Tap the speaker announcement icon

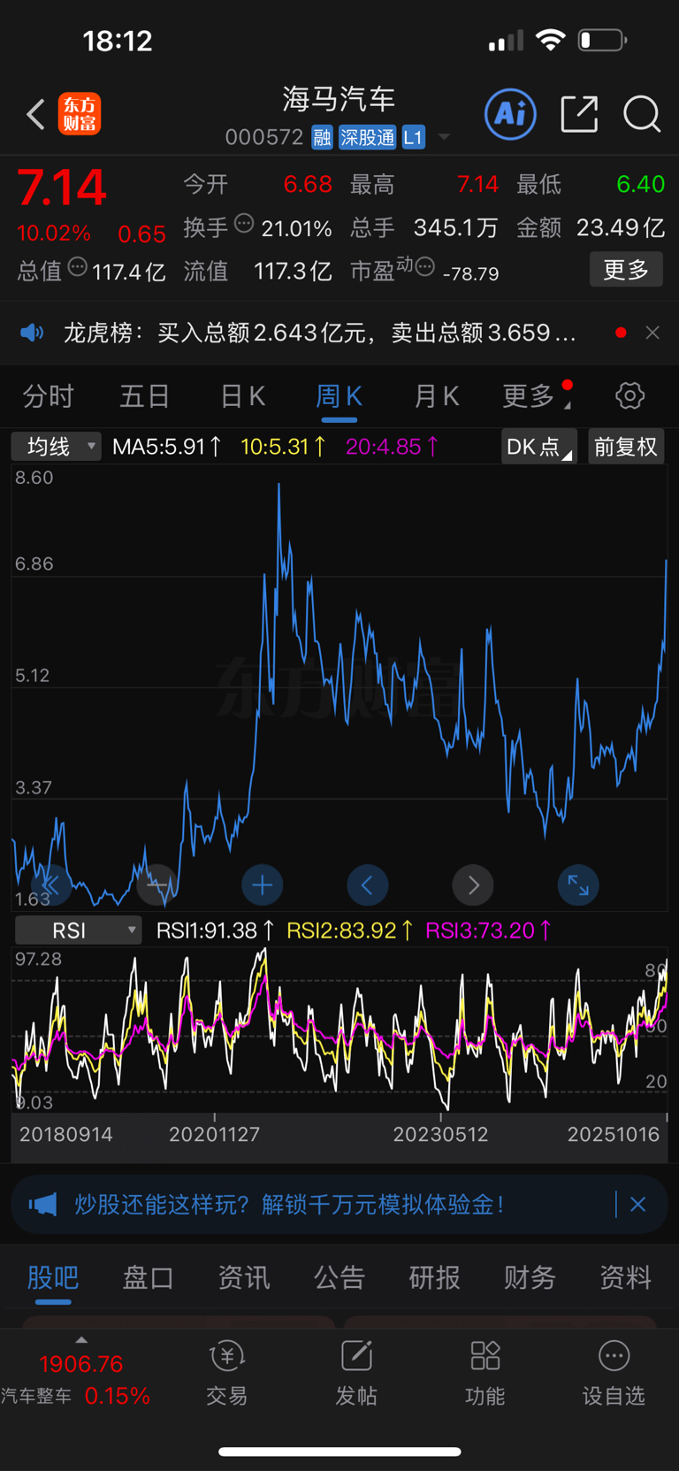(x=32, y=333)
